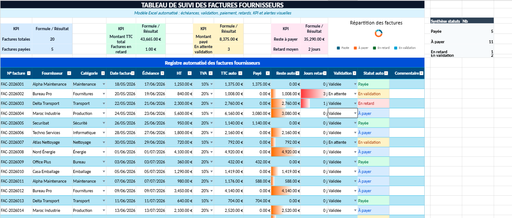
Task: Open the Commentaire column filter arrow
Action: pos(421,73)
